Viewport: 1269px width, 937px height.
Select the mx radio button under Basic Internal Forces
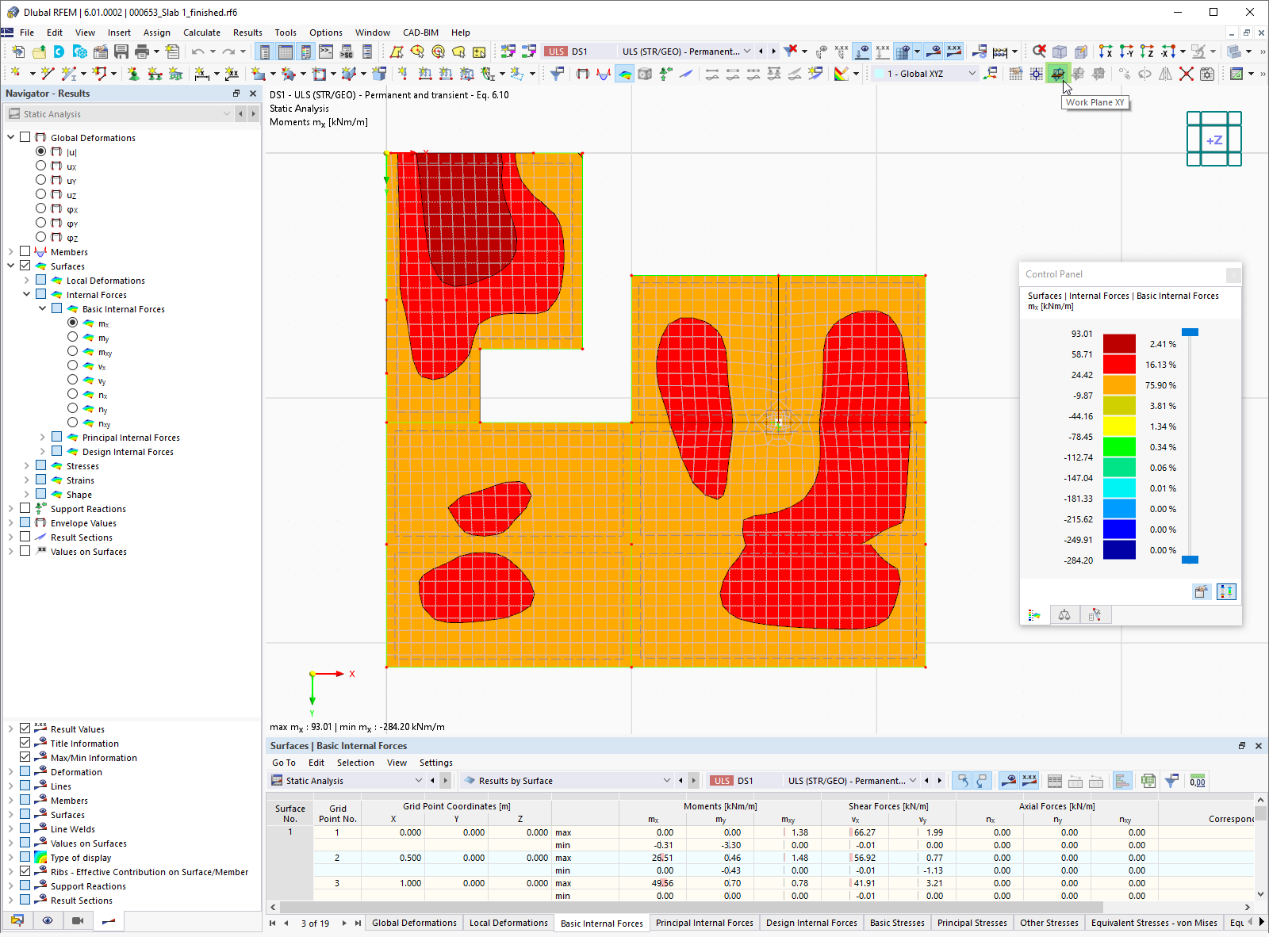click(x=73, y=323)
